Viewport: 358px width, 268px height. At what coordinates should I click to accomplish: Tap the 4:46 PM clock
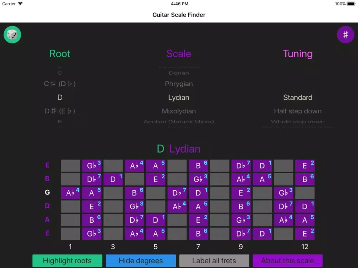pyautogui.click(x=179, y=4)
